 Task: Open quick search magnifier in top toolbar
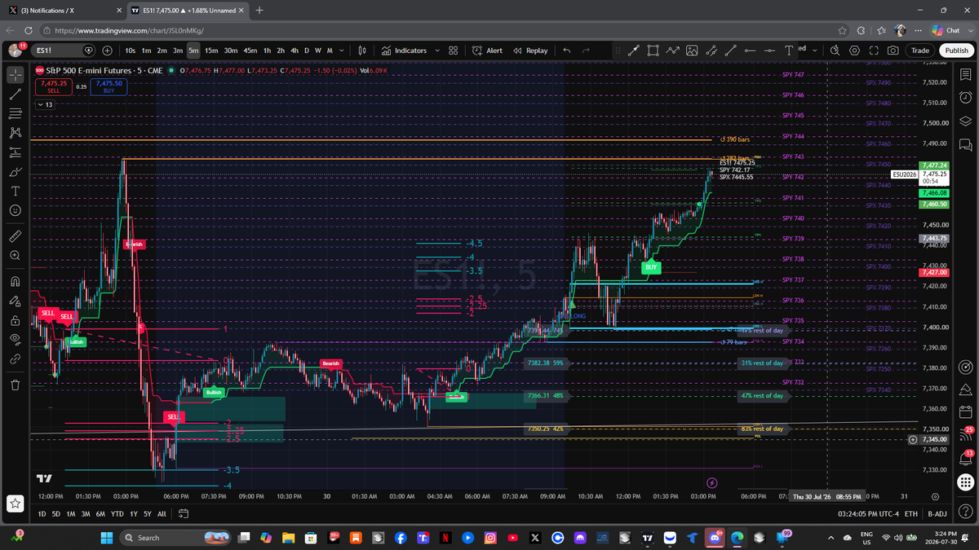click(835, 51)
